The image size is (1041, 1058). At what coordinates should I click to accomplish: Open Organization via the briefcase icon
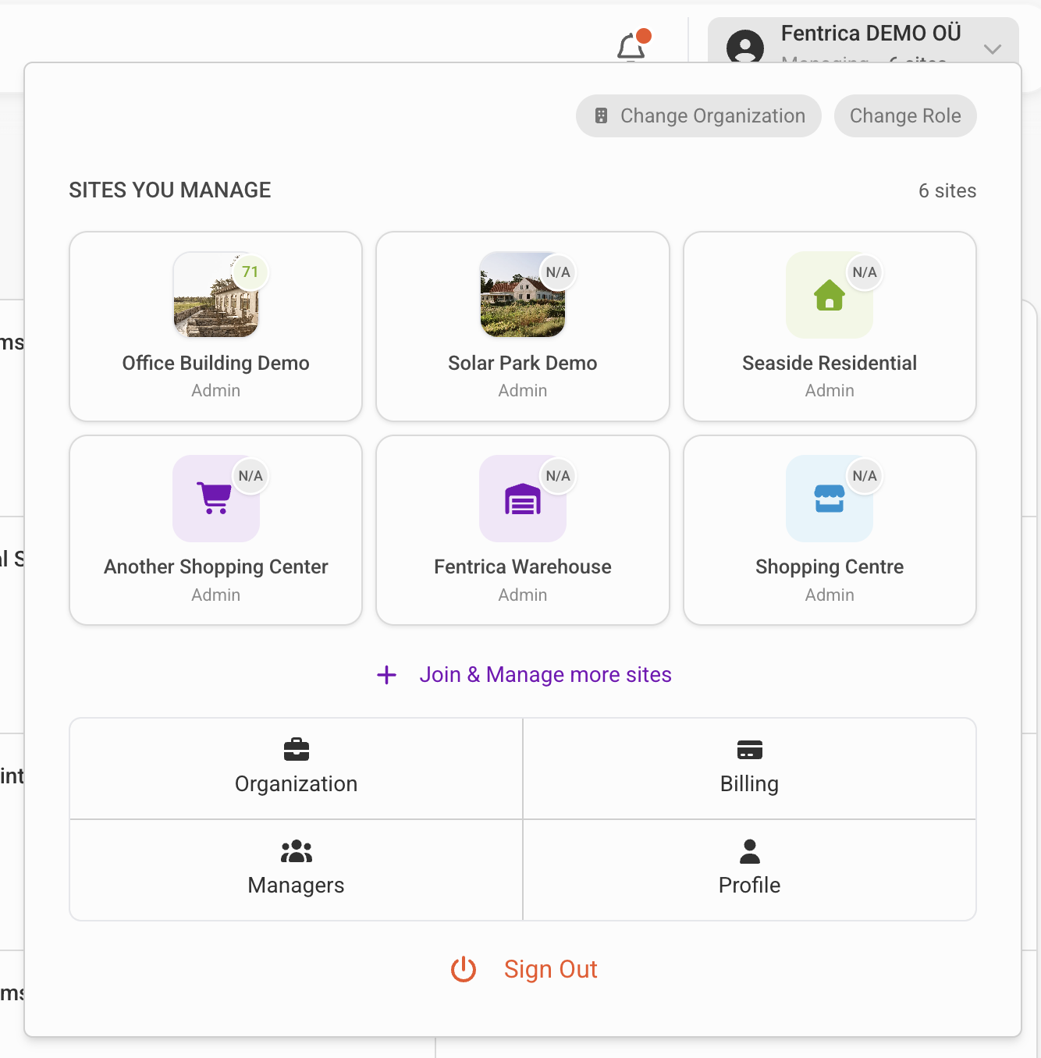[x=296, y=749]
